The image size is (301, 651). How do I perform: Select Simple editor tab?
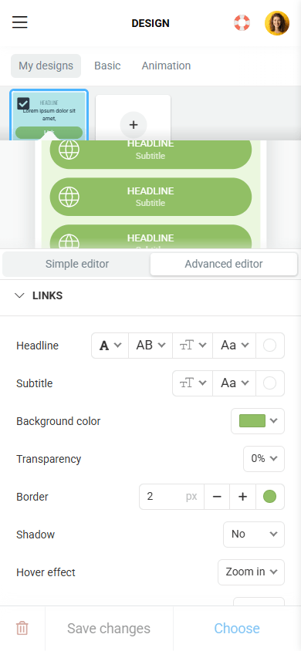(77, 264)
